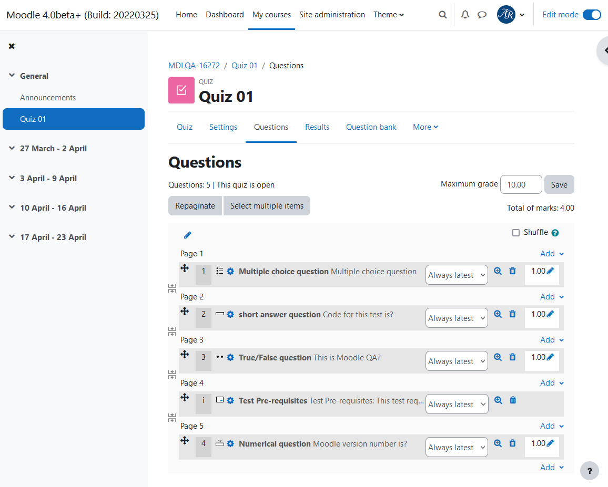Edit True/False question via gear icon
This screenshot has width=608, height=487.
230,357
